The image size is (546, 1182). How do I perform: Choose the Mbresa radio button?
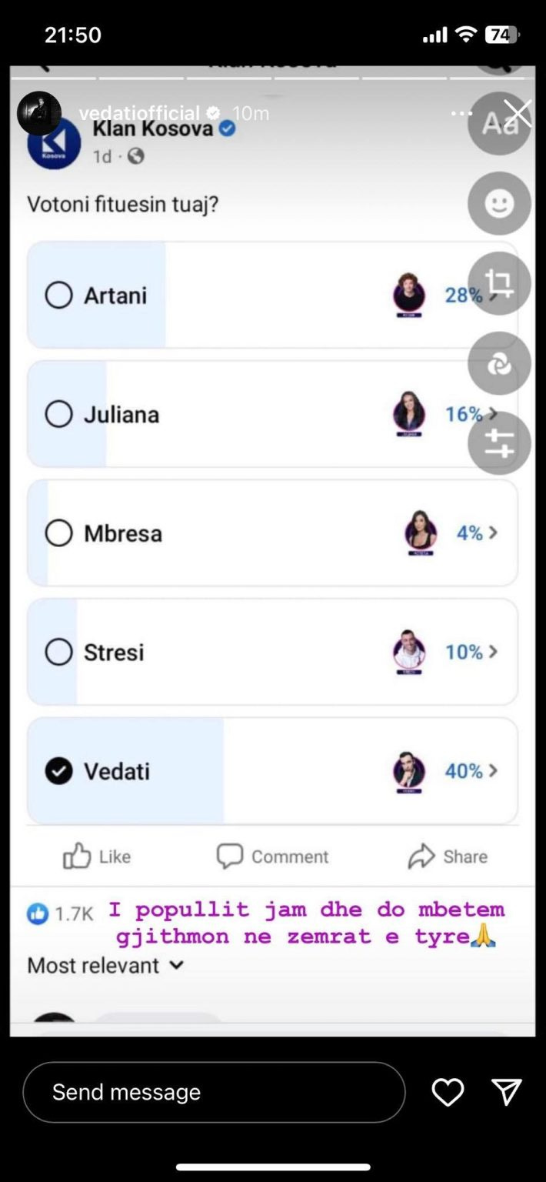point(59,533)
